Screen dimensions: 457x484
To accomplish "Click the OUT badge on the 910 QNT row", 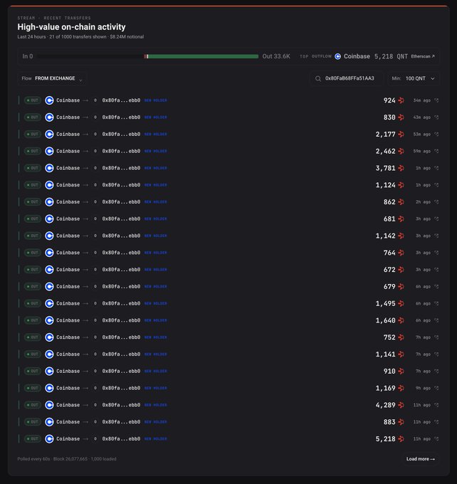I will (33, 372).
